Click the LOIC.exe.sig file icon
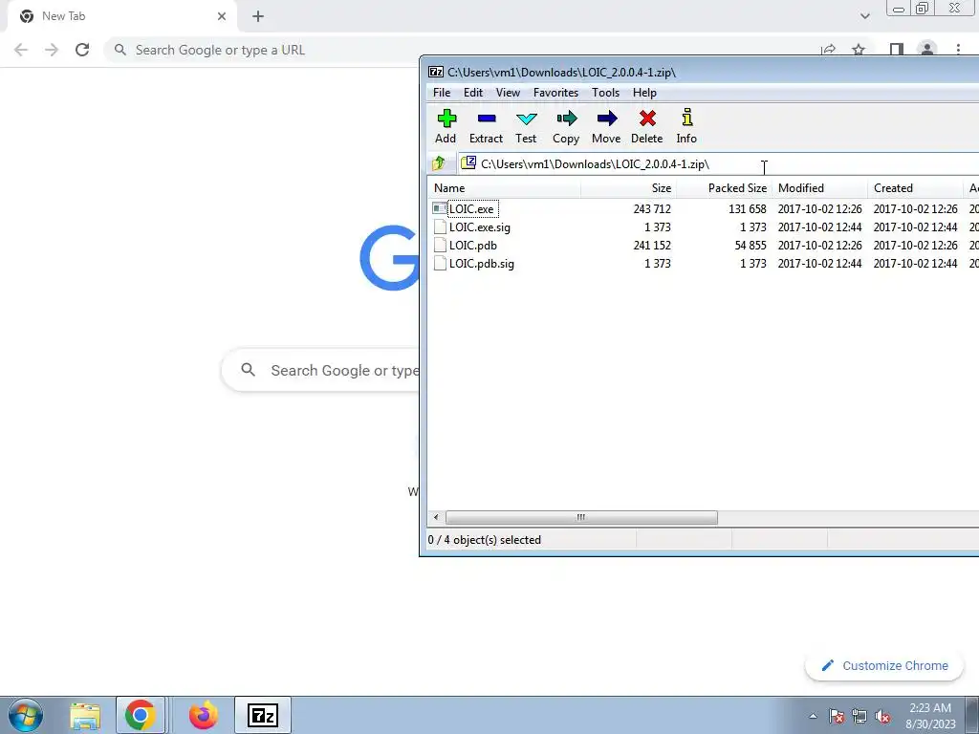Viewport: 979px width, 734px height. click(x=440, y=227)
